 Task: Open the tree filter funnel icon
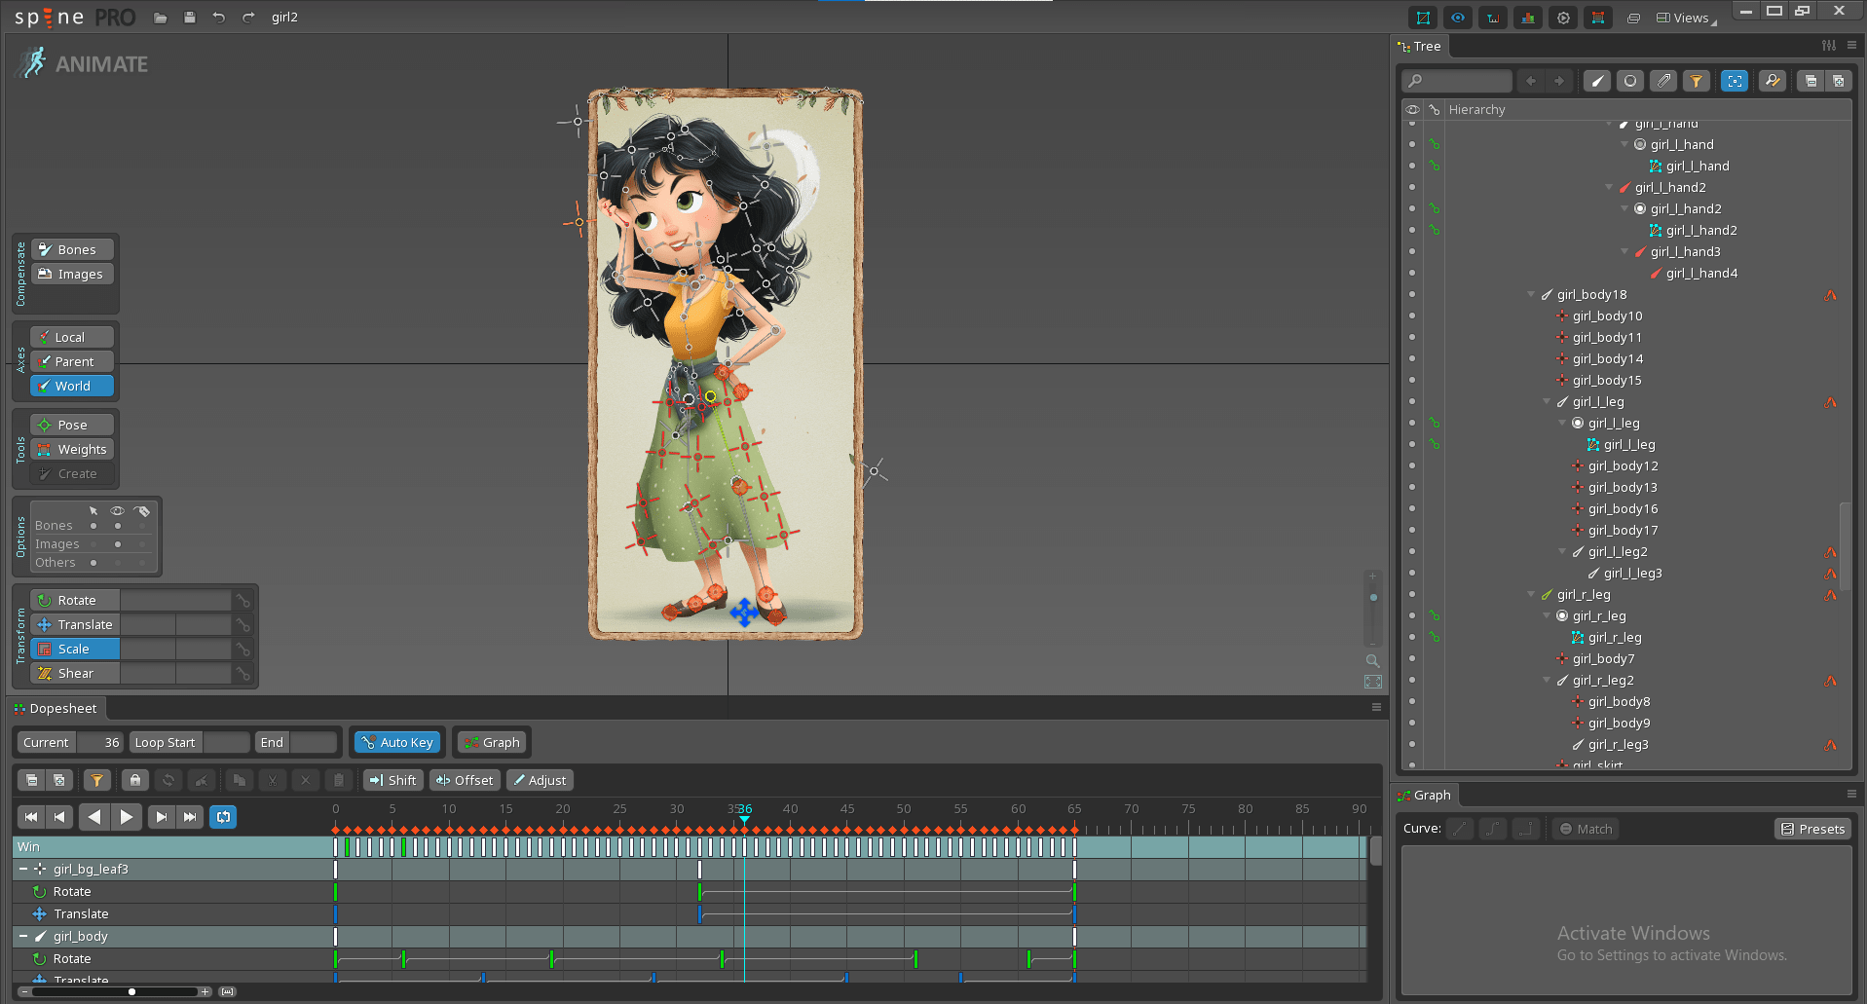1698,81
